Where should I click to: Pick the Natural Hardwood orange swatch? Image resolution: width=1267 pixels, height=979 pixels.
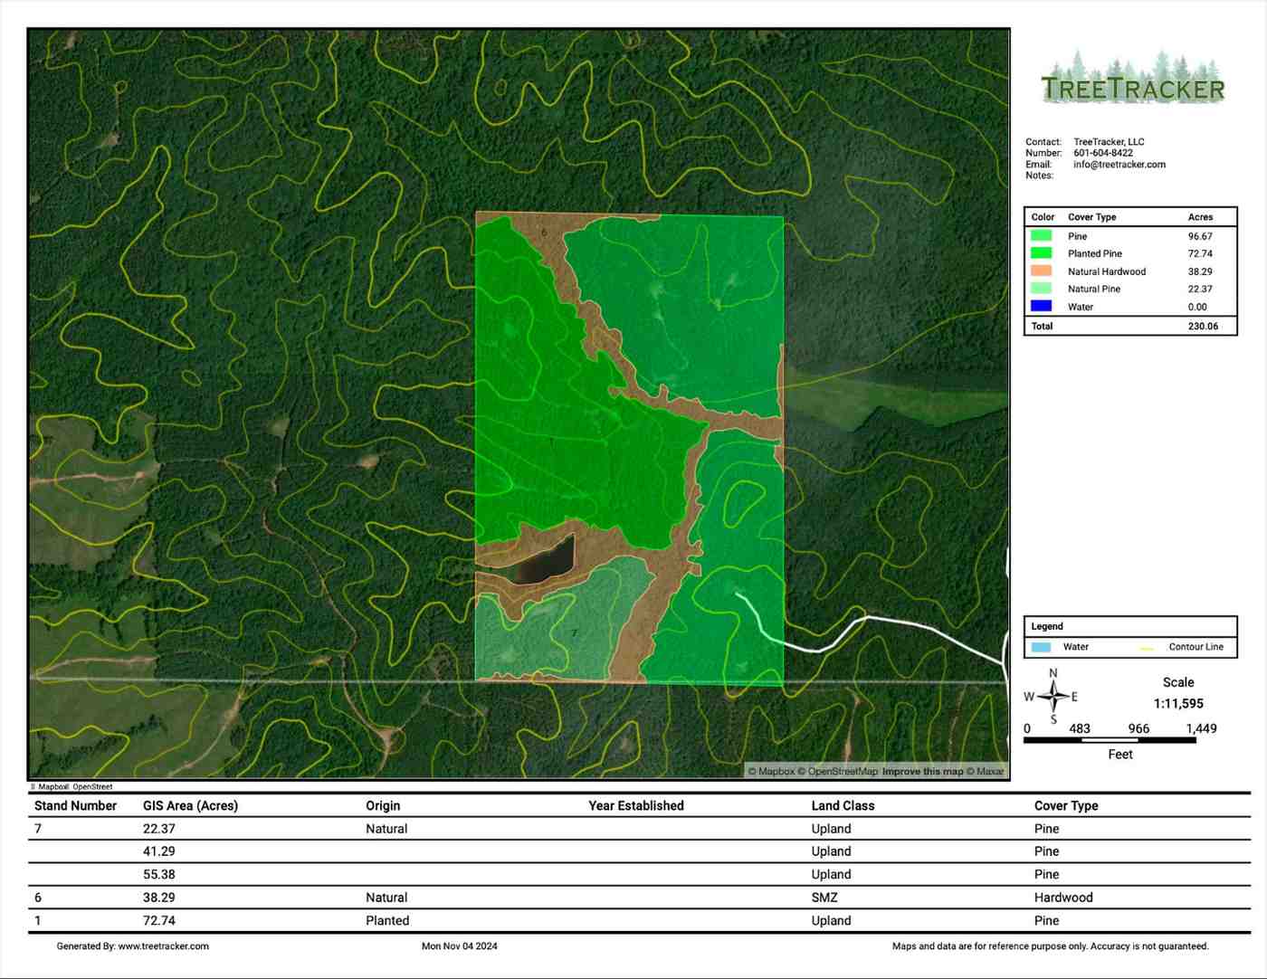click(1041, 271)
